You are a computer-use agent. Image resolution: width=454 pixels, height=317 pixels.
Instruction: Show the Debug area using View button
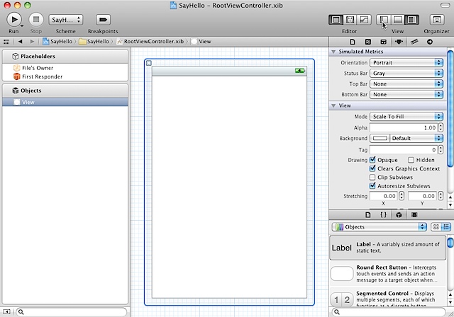[398, 20]
